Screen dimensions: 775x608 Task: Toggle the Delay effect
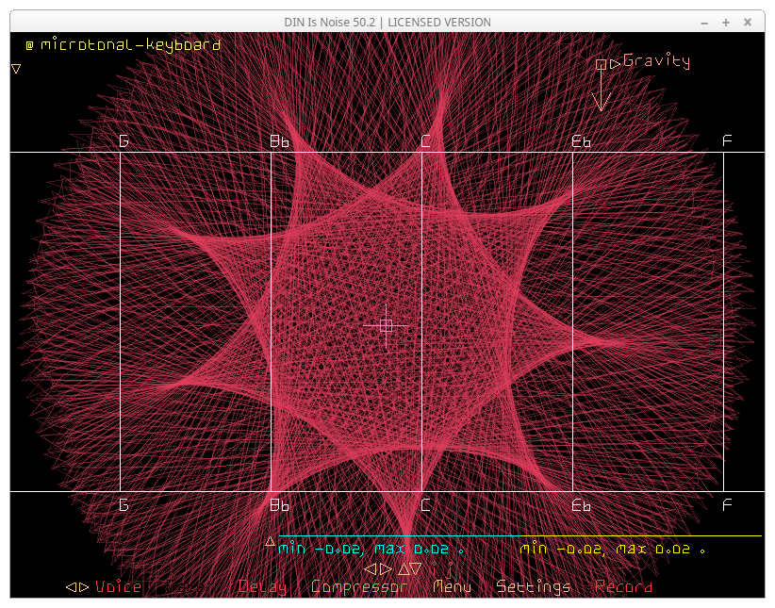[262, 587]
